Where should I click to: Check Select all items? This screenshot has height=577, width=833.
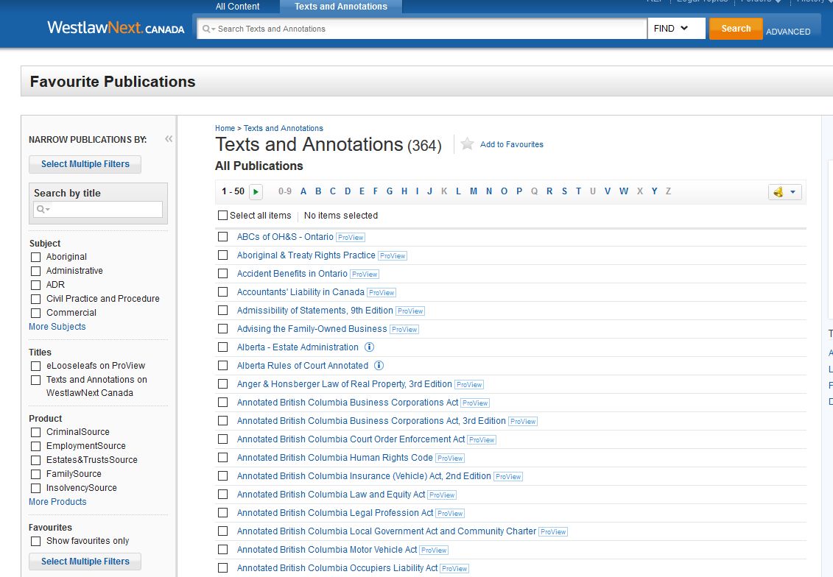pyautogui.click(x=222, y=215)
